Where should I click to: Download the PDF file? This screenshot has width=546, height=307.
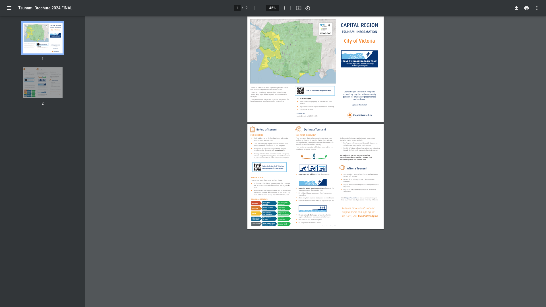point(516,8)
